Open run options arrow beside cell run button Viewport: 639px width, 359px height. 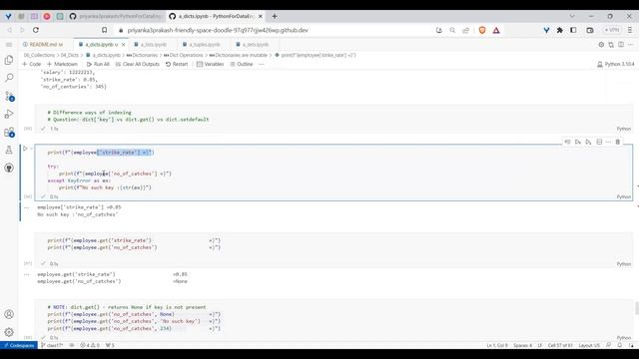point(31,149)
